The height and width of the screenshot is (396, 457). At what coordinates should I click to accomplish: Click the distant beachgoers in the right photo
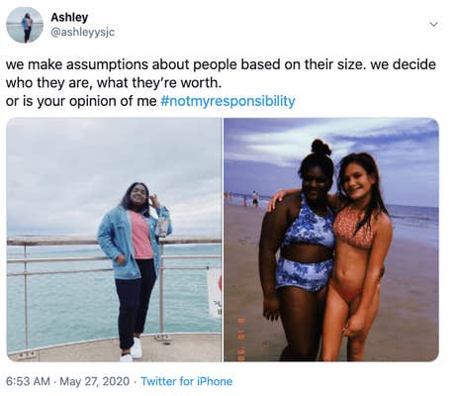pyautogui.click(x=245, y=198)
